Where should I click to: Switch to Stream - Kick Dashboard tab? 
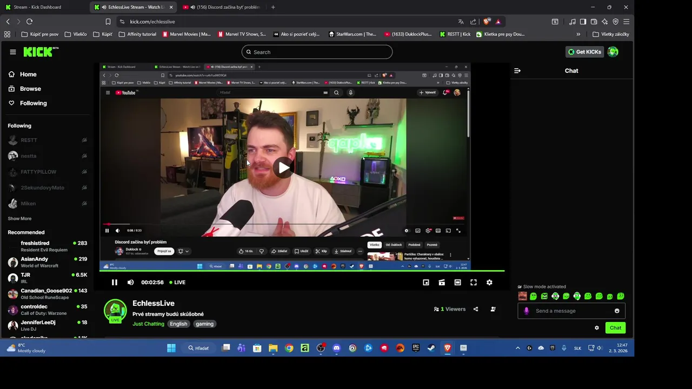[x=44, y=7]
